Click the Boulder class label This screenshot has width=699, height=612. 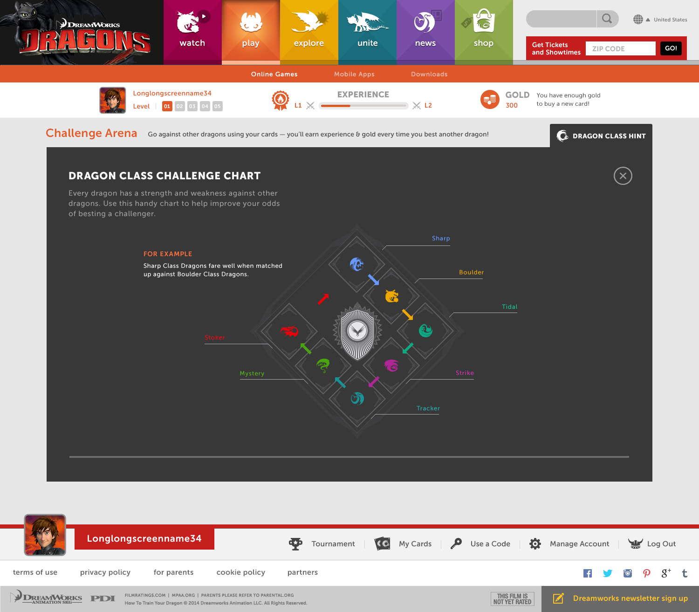click(472, 272)
